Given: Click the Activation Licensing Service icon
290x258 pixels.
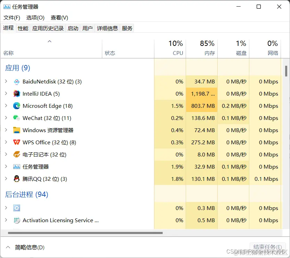Looking at the screenshot, I should (x=16, y=220).
